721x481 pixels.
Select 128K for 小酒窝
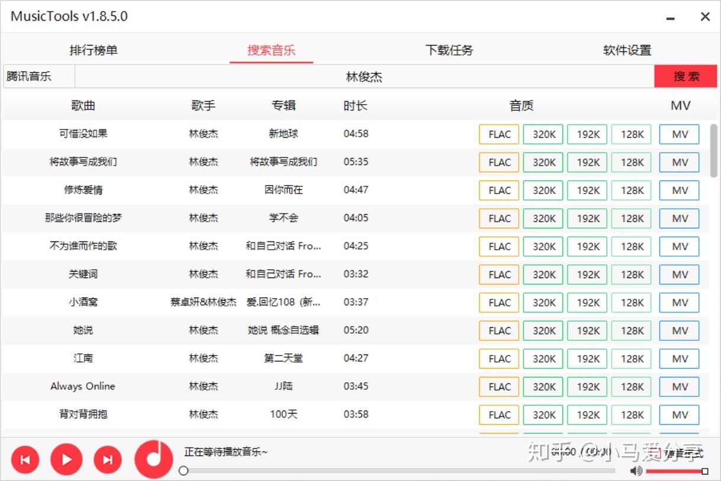(x=631, y=303)
